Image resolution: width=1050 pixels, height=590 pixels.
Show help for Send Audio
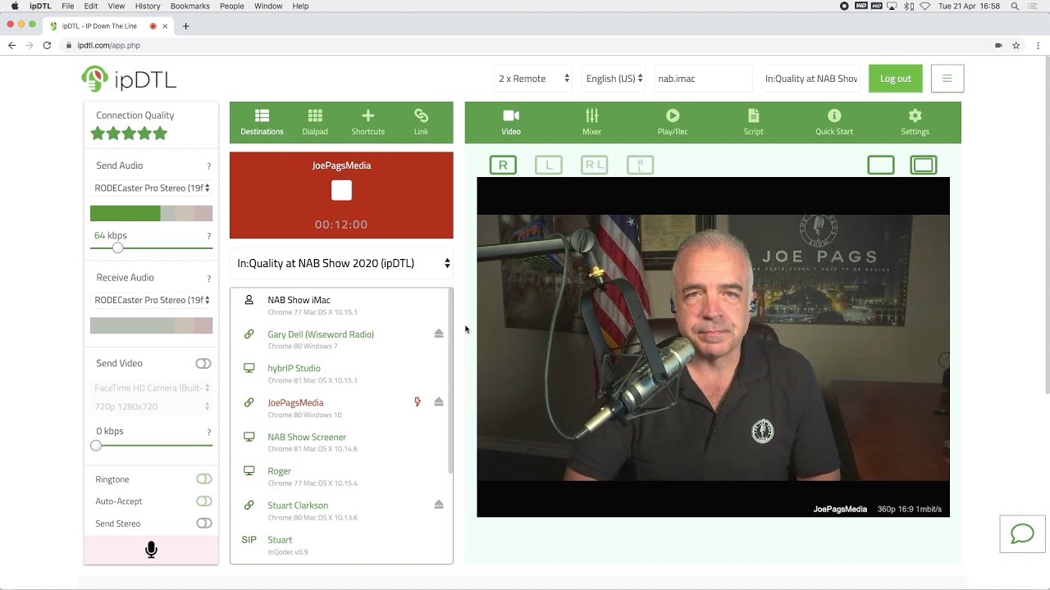[x=208, y=166]
